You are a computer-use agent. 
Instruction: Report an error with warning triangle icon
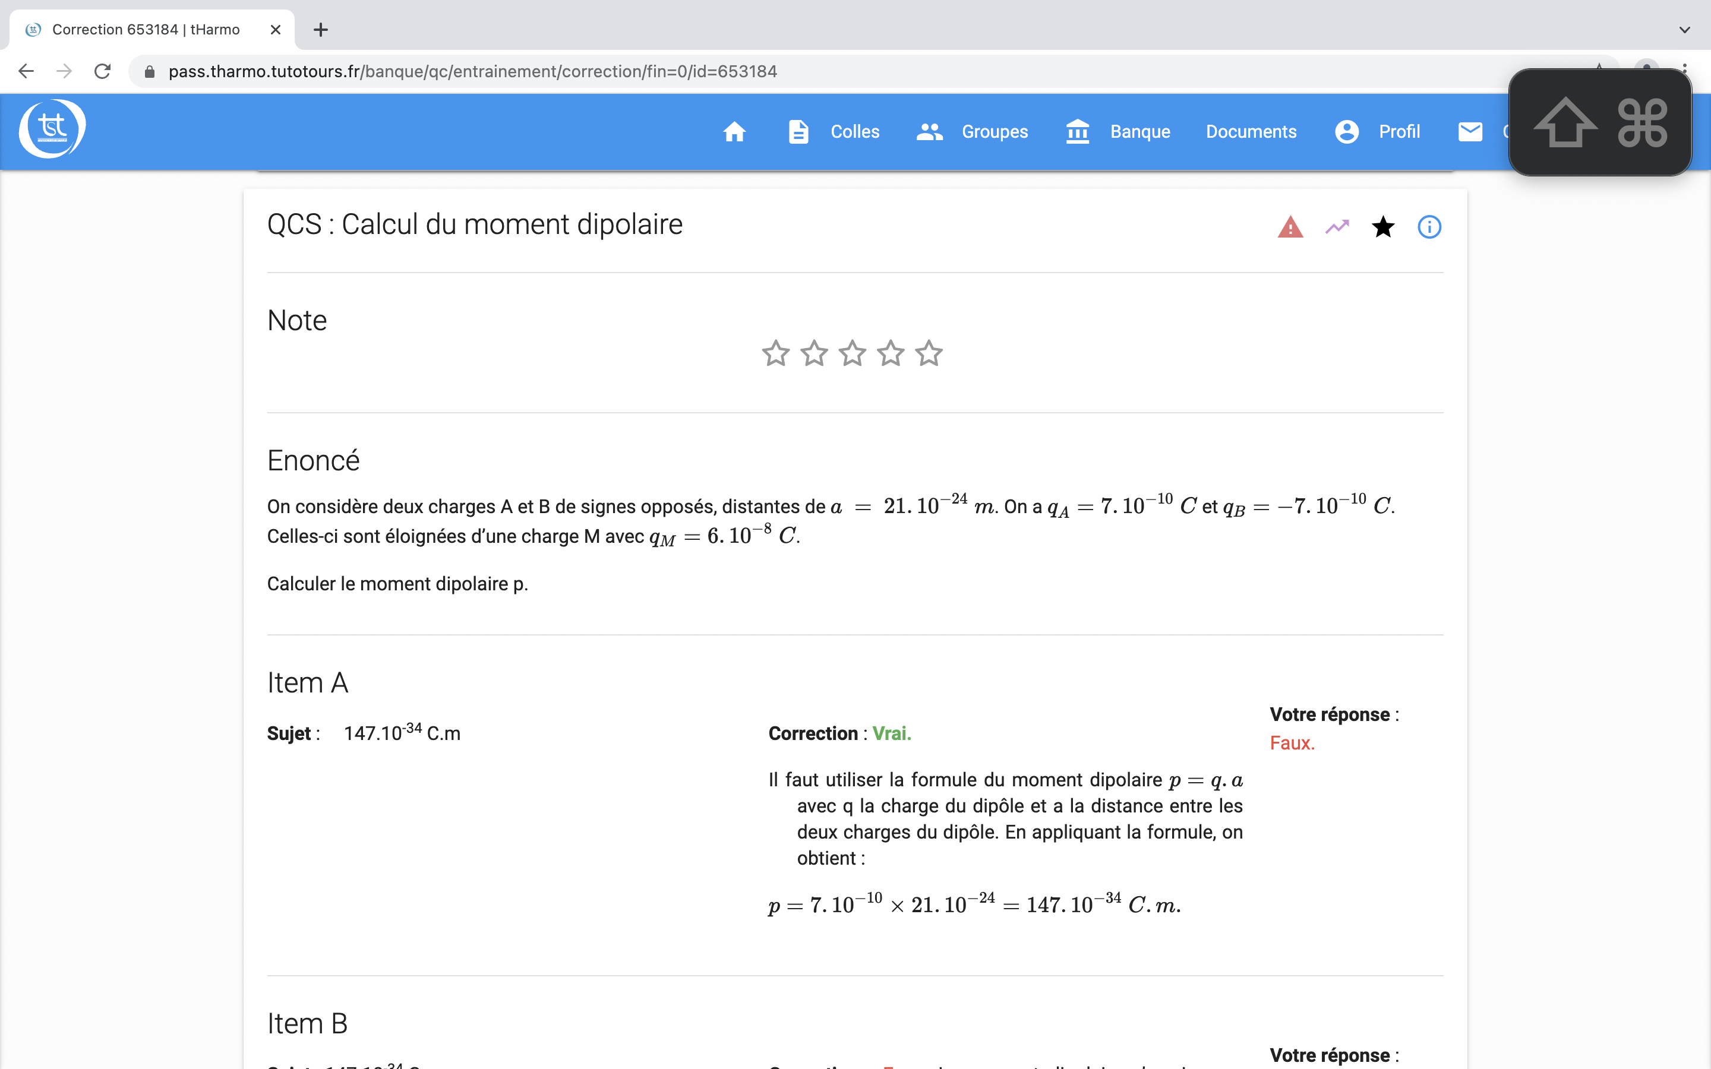click(x=1290, y=227)
